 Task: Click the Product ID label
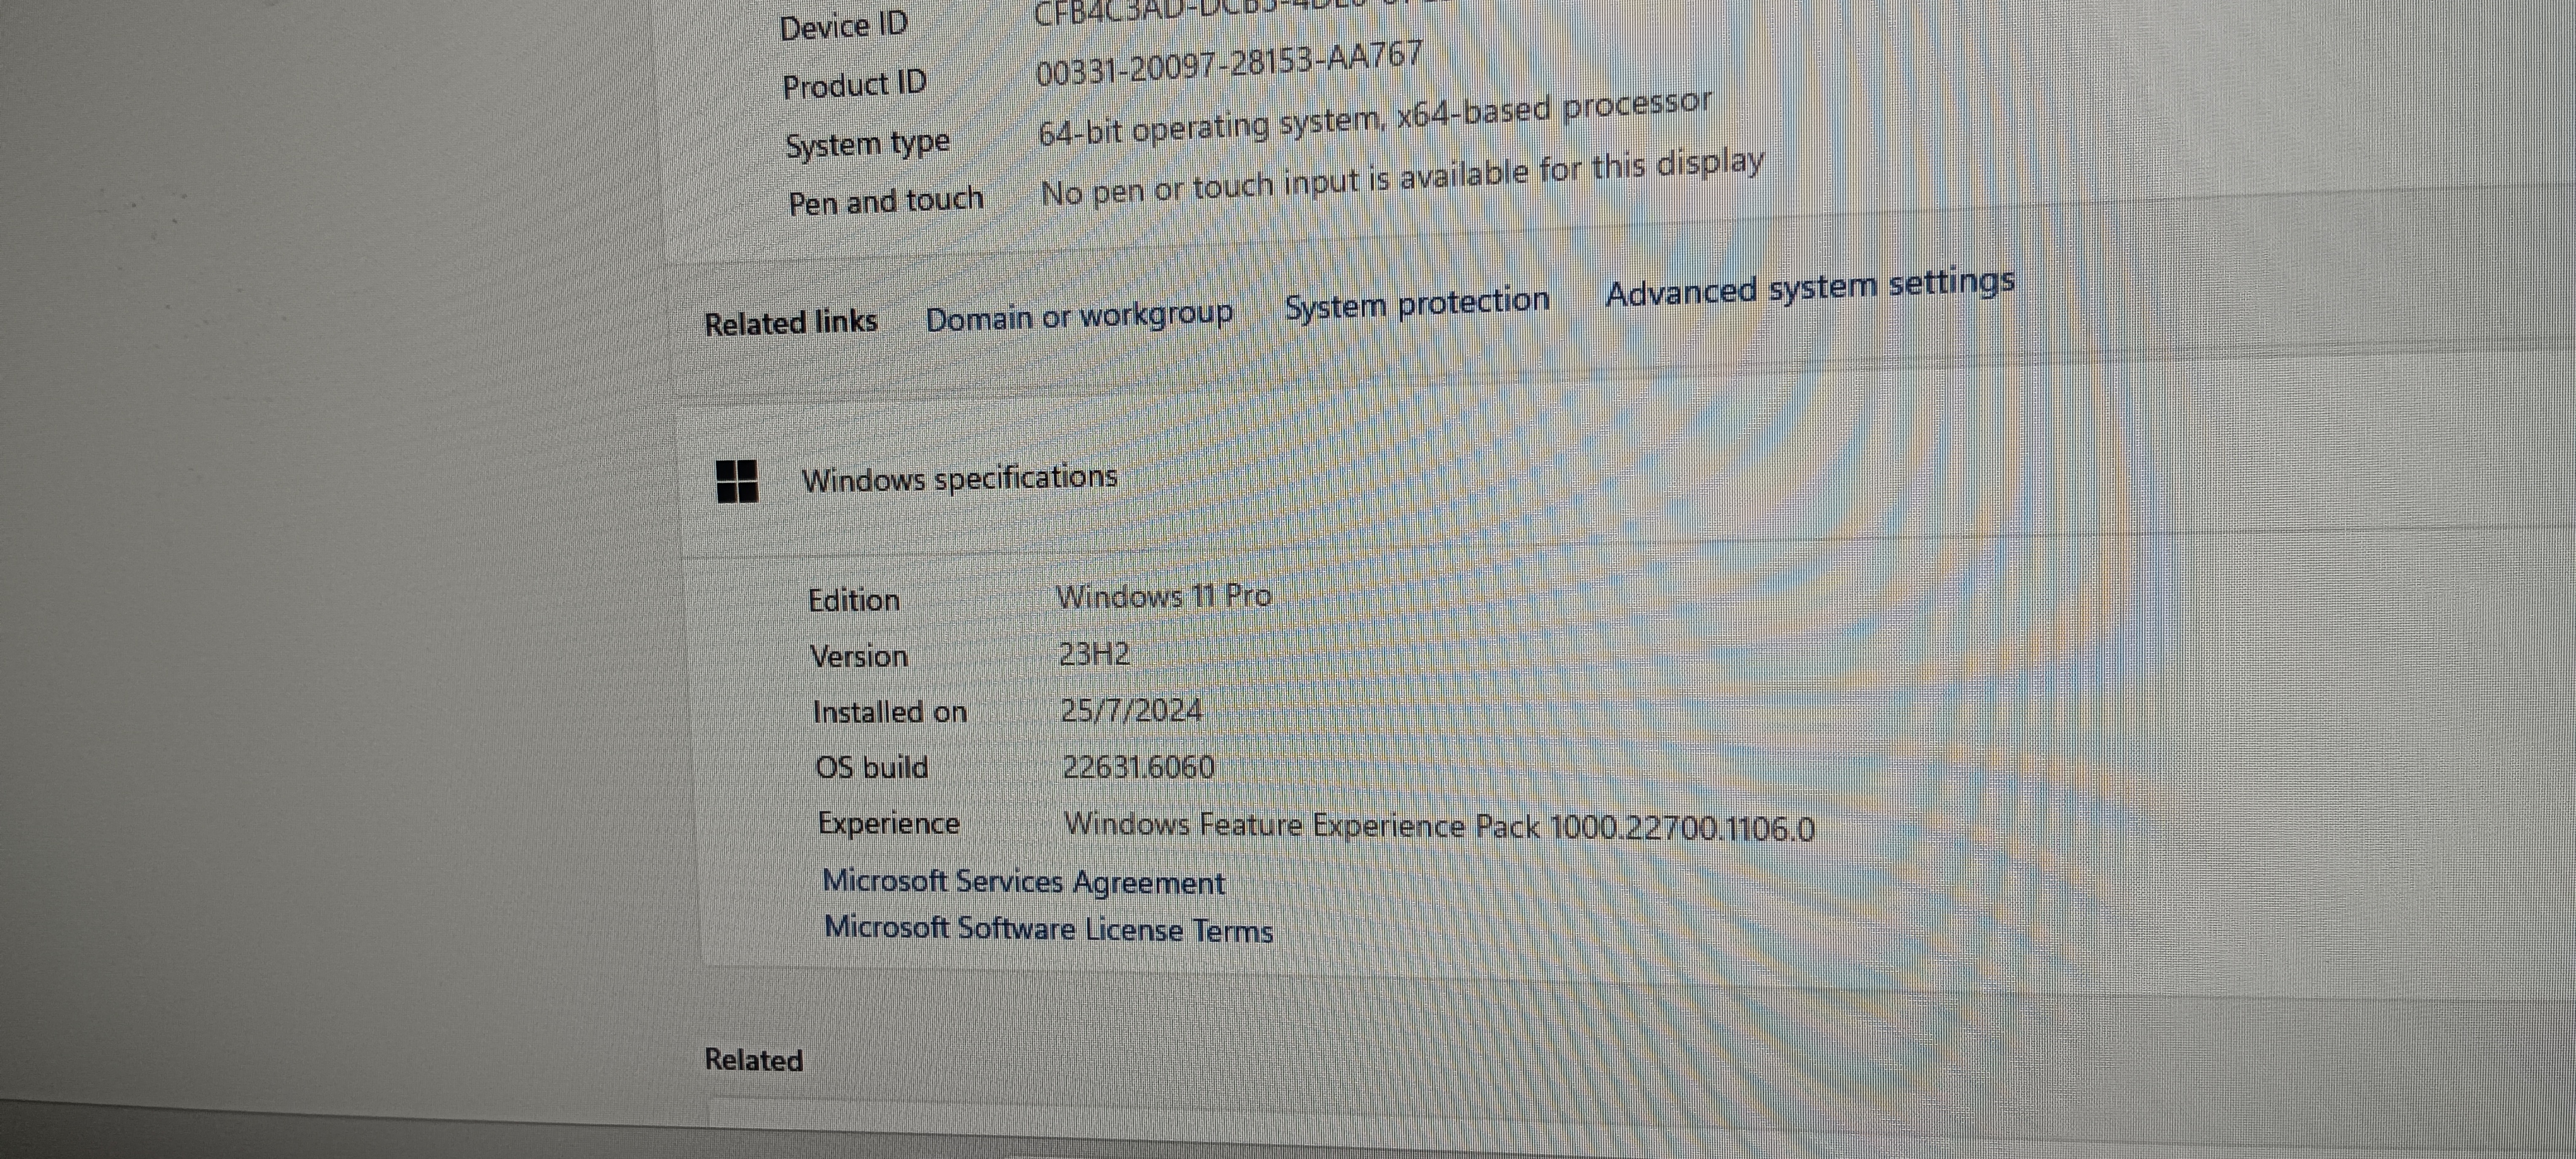[x=855, y=85]
